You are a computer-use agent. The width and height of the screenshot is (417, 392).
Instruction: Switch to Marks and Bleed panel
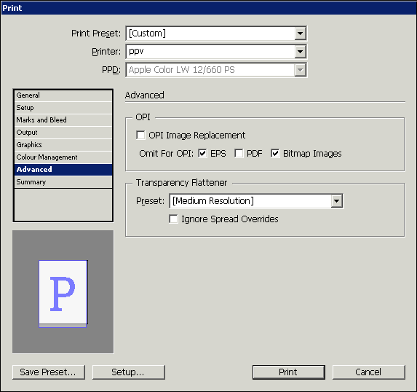pyautogui.click(x=63, y=120)
